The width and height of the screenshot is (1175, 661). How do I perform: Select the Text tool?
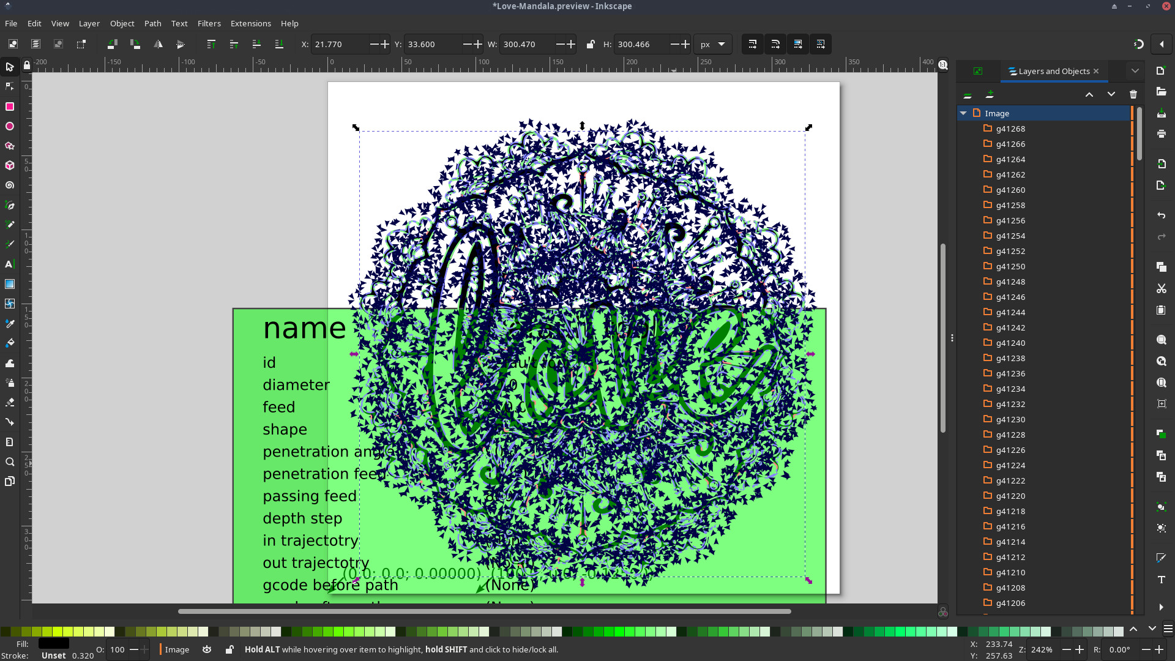tap(10, 264)
